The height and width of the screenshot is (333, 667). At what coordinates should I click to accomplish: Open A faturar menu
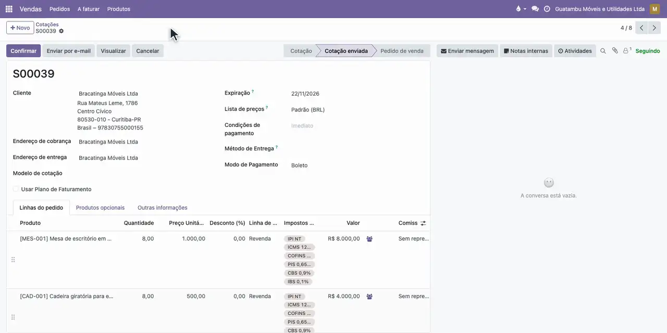pyautogui.click(x=89, y=9)
